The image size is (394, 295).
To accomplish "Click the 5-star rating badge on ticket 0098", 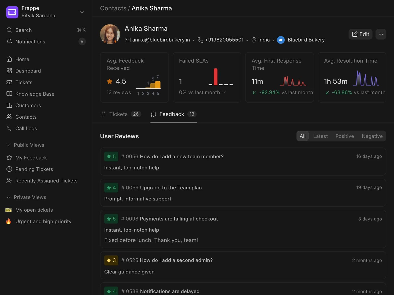I will pyautogui.click(x=111, y=219).
